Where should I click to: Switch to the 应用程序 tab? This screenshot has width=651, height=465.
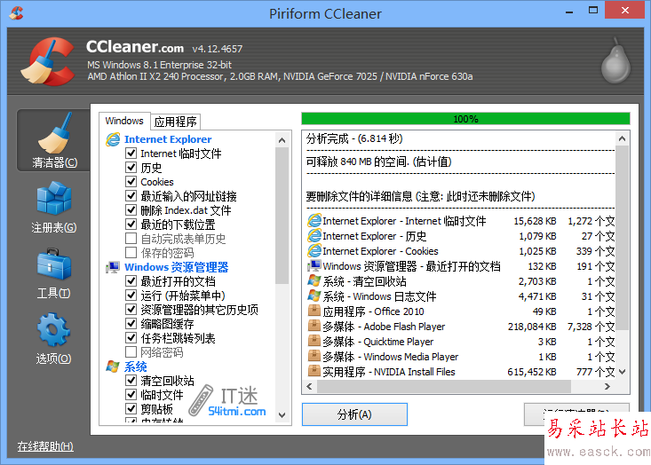pos(176,122)
